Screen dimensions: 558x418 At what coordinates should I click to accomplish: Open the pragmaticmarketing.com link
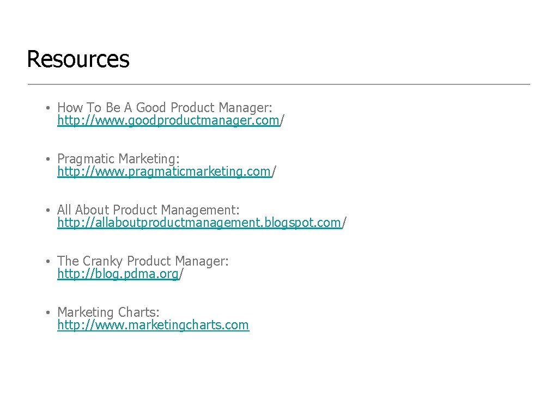point(164,171)
